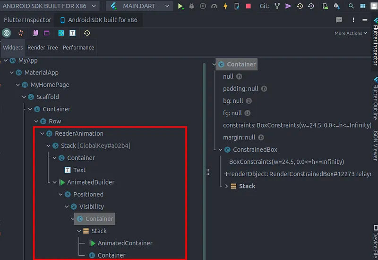The image size is (378, 260).
Task: Select the Row widget in tree
Action: 51,121
